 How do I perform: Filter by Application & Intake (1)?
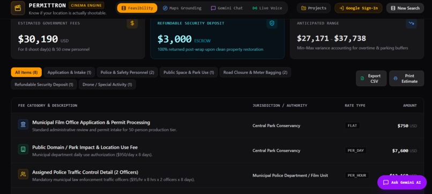pyautogui.click(x=69, y=72)
